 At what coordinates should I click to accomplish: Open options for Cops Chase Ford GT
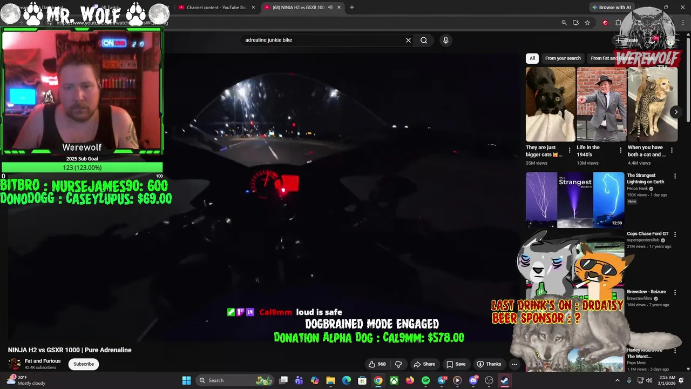click(675, 234)
